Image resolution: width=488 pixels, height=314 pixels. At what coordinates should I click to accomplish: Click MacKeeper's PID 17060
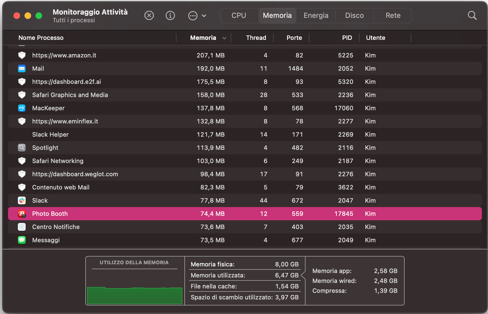344,108
